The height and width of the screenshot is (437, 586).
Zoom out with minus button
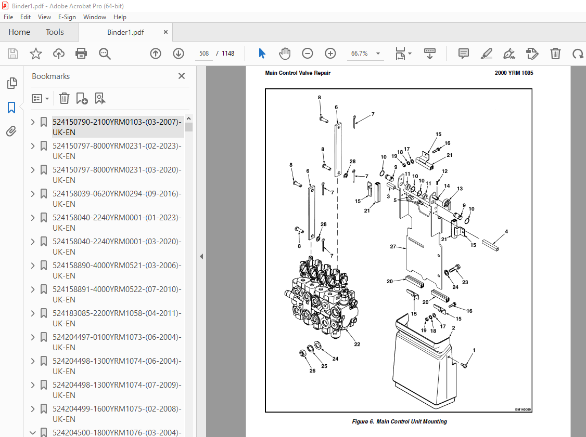click(x=307, y=54)
